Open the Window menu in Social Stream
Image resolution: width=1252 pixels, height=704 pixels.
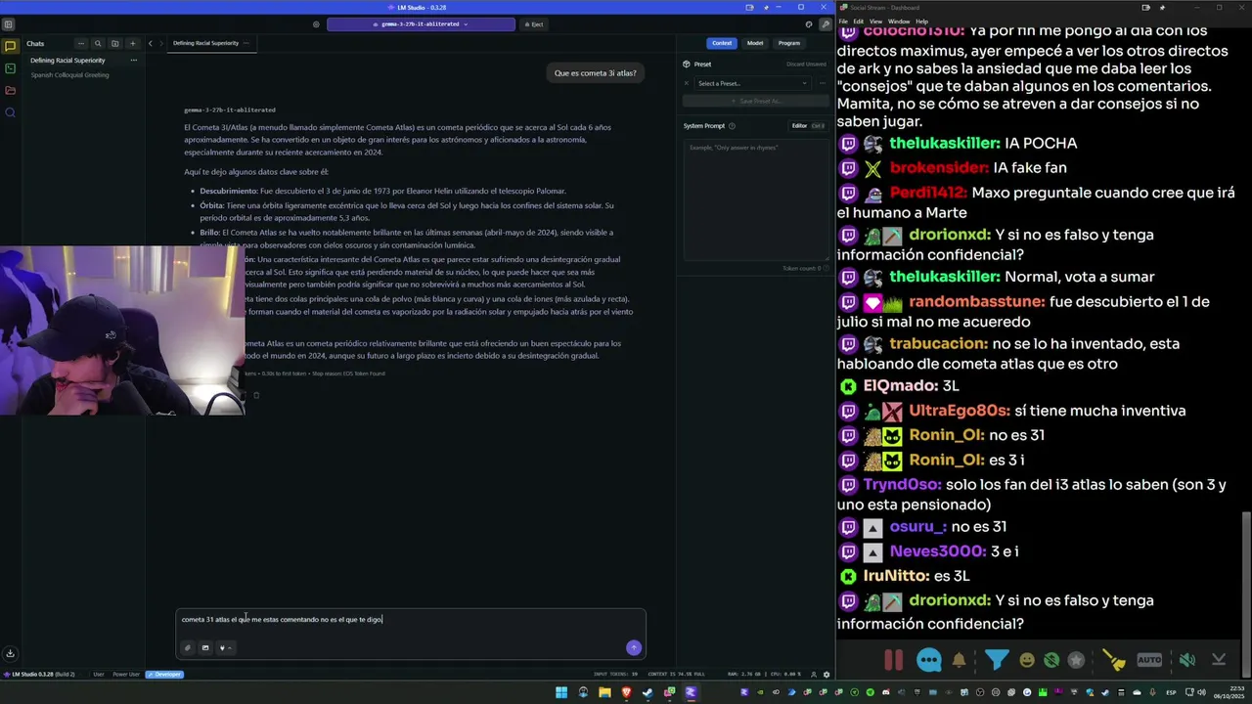898,21
